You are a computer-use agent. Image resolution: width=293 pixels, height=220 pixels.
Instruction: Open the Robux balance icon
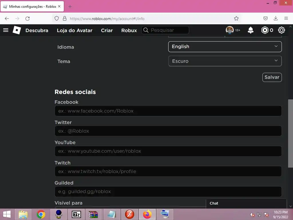(265, 30)
